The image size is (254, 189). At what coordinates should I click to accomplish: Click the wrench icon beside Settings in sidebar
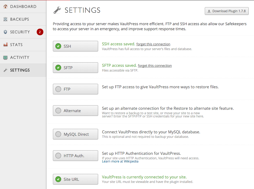coord(5,70)
